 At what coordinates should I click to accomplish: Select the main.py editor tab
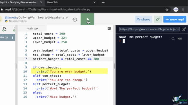(32, 29)
